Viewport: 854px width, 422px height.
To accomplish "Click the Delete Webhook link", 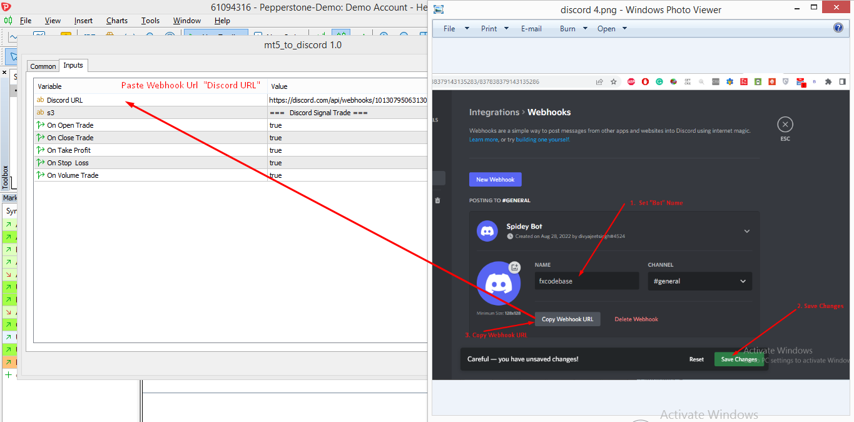I will (x=636, y=319).
